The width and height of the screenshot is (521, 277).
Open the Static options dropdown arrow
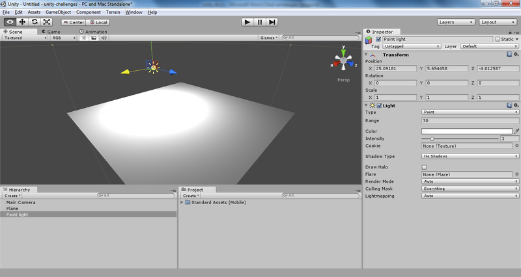(x=517, y=39)
